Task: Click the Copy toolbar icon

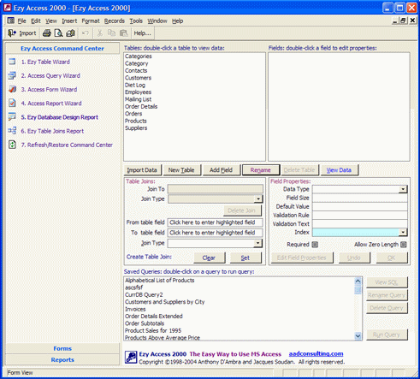Action: [x=111, y=33]
